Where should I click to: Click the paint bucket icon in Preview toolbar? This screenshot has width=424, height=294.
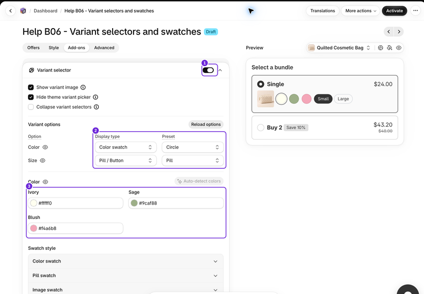[389, 48]
